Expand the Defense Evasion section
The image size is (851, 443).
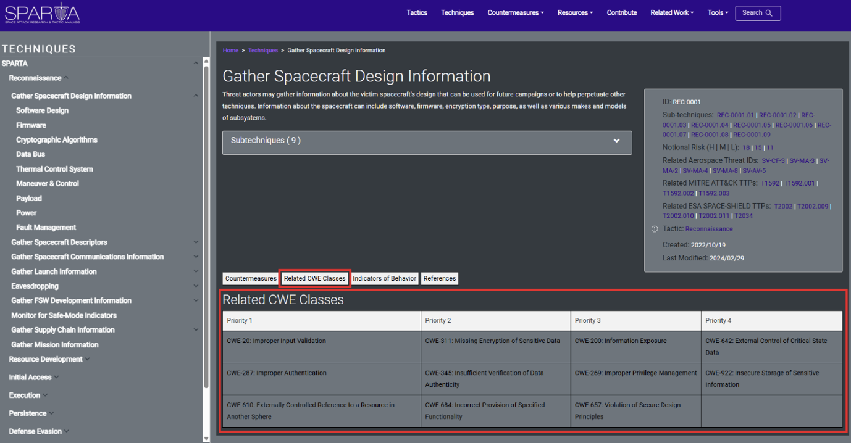pos(67,431)
